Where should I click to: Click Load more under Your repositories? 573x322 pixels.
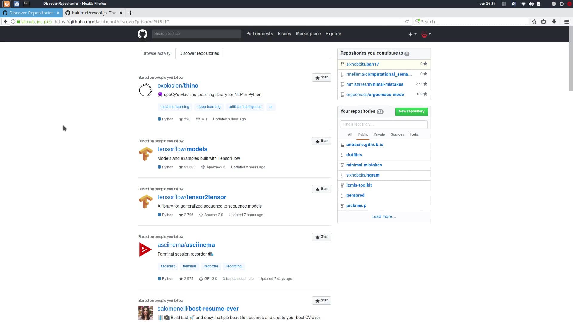(384, 216)
